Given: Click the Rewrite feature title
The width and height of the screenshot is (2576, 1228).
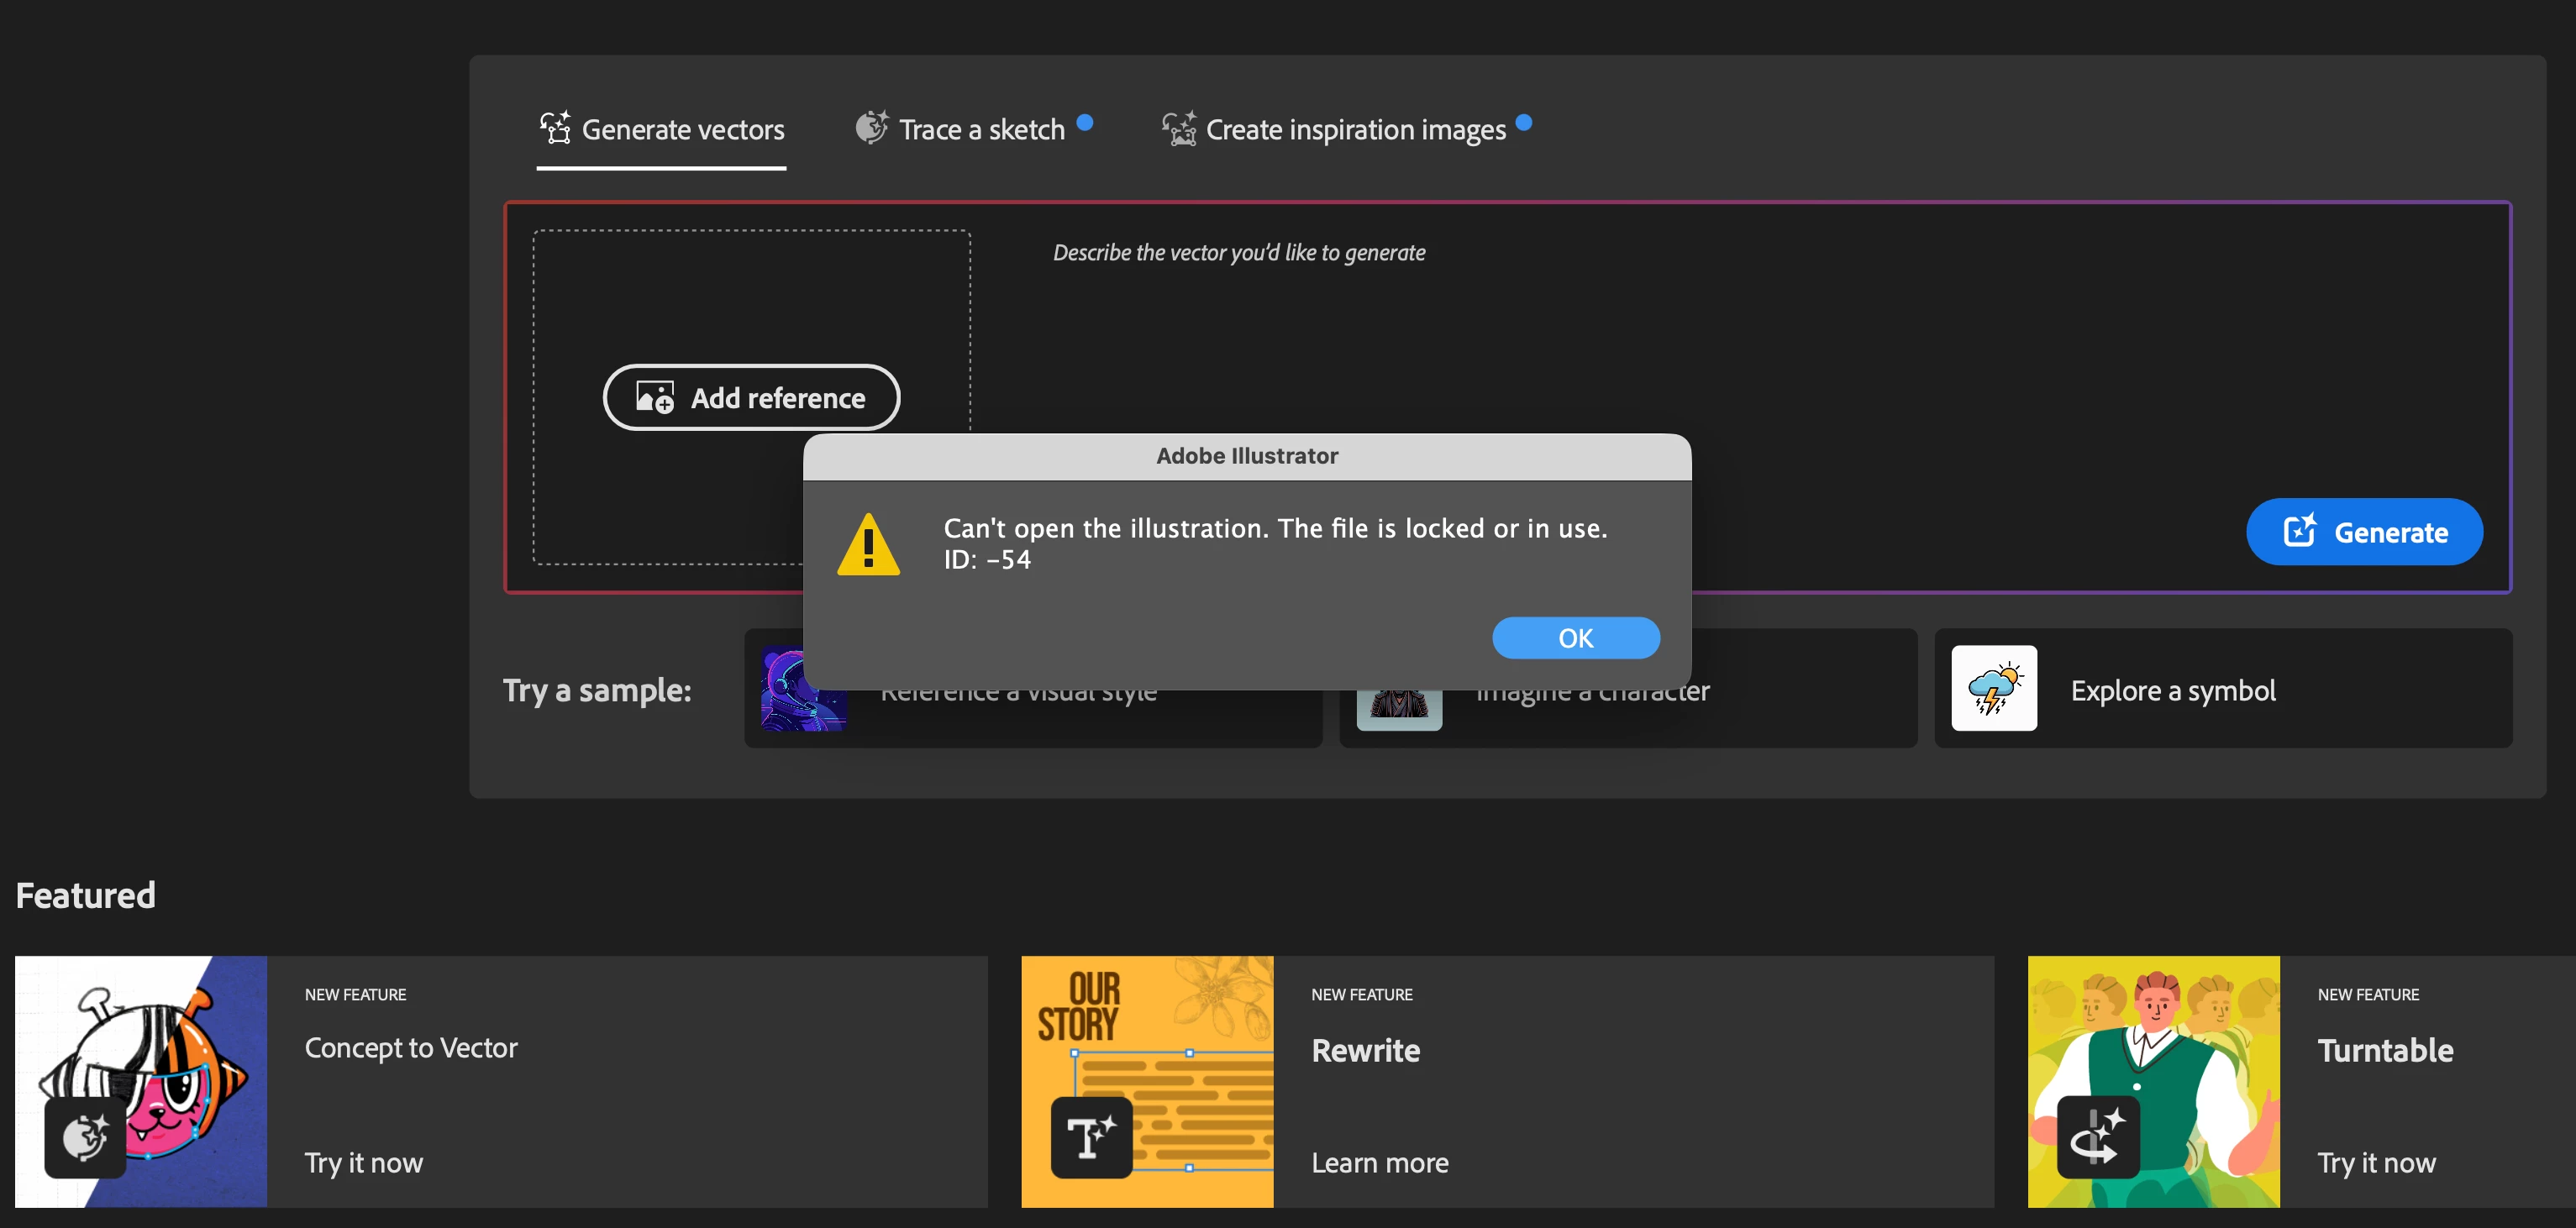Looking at the screenshot, I should (x=1365, y=1050).
